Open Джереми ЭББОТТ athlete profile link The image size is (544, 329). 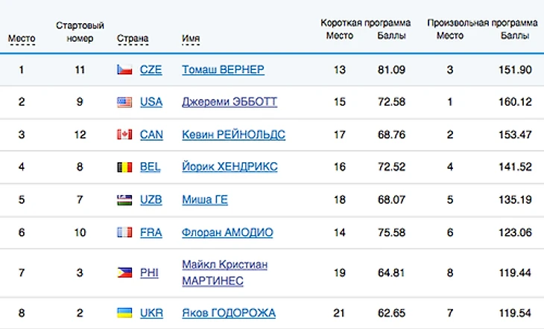tap(230, 102)
